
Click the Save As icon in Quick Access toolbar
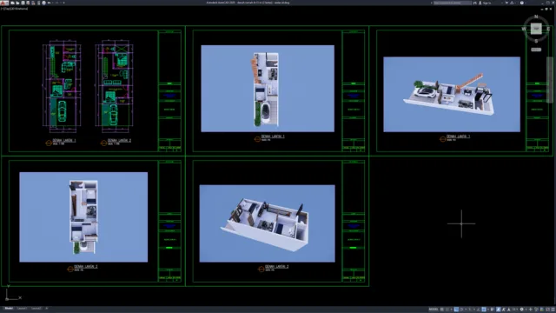pos(28,3)
